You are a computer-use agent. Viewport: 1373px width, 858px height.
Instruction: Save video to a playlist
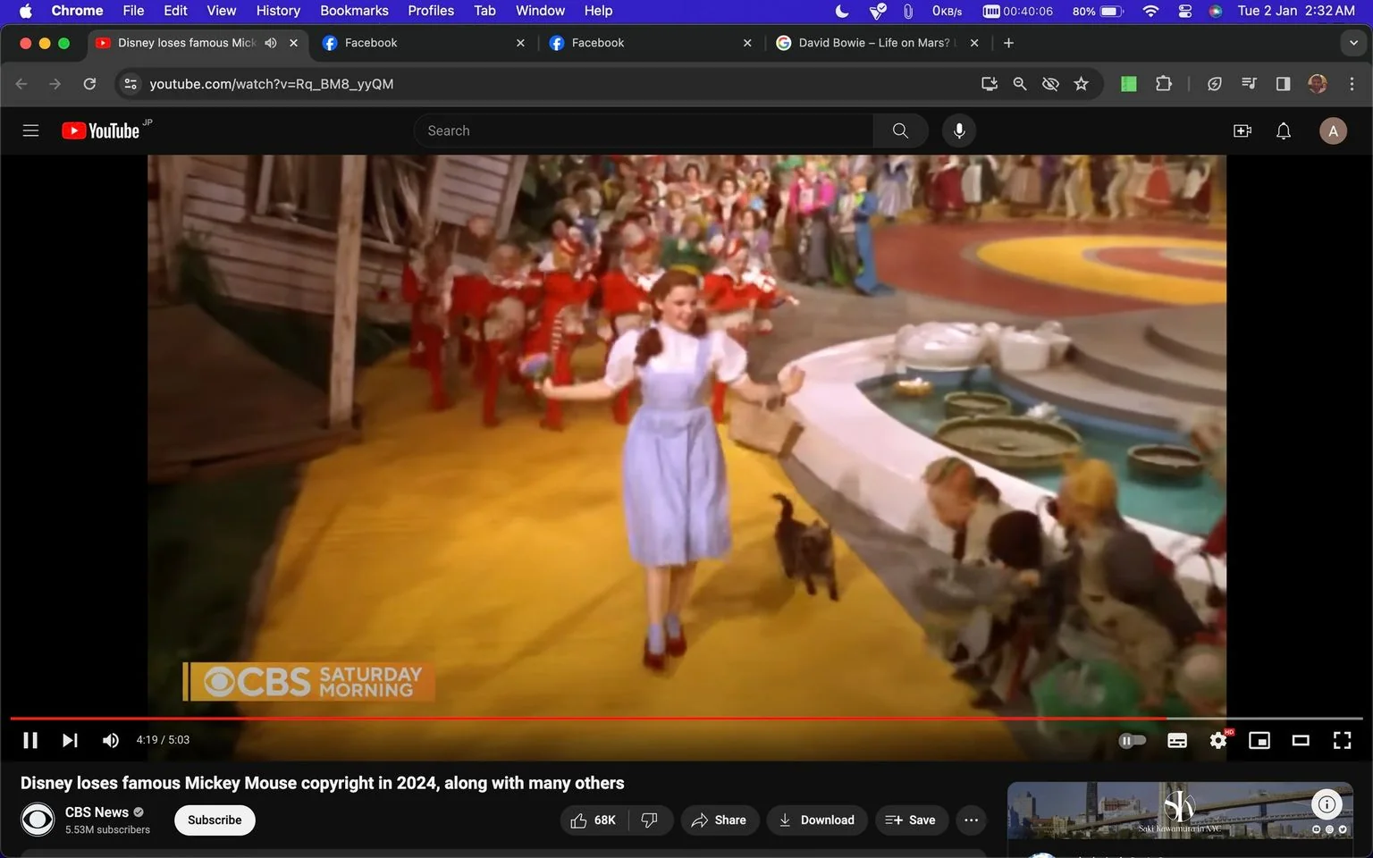point(911,820)
